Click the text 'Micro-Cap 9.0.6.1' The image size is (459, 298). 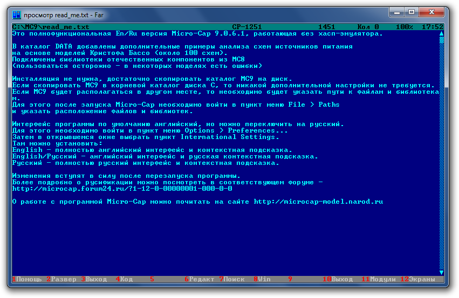(x=210, y=33)
